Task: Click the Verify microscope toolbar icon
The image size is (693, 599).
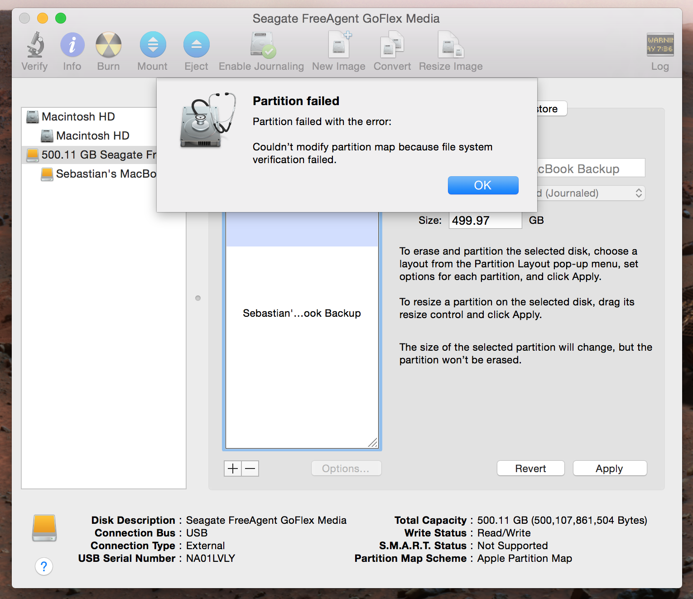Action: point(35,45)
